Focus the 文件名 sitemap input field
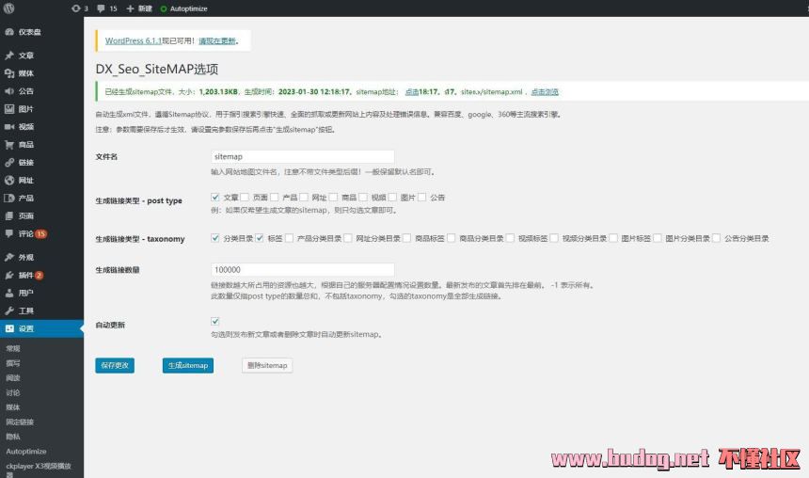The width and height of the screenshot is (809, 478). [303, 157]
